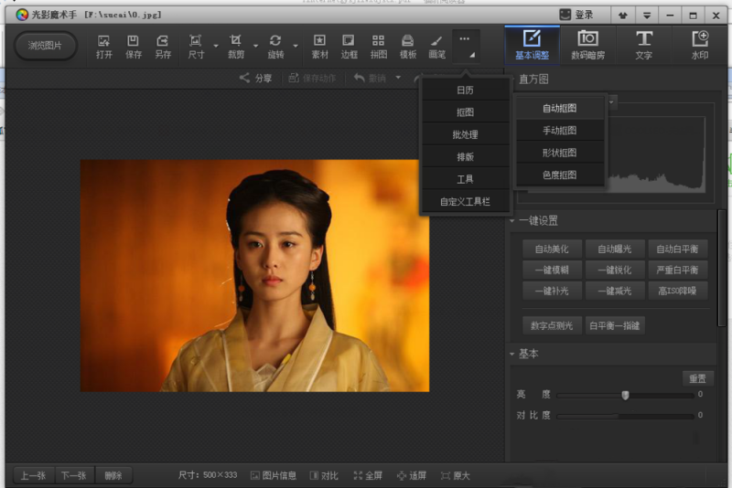Click the 登录 (login) avatar icon

[565, 15]
